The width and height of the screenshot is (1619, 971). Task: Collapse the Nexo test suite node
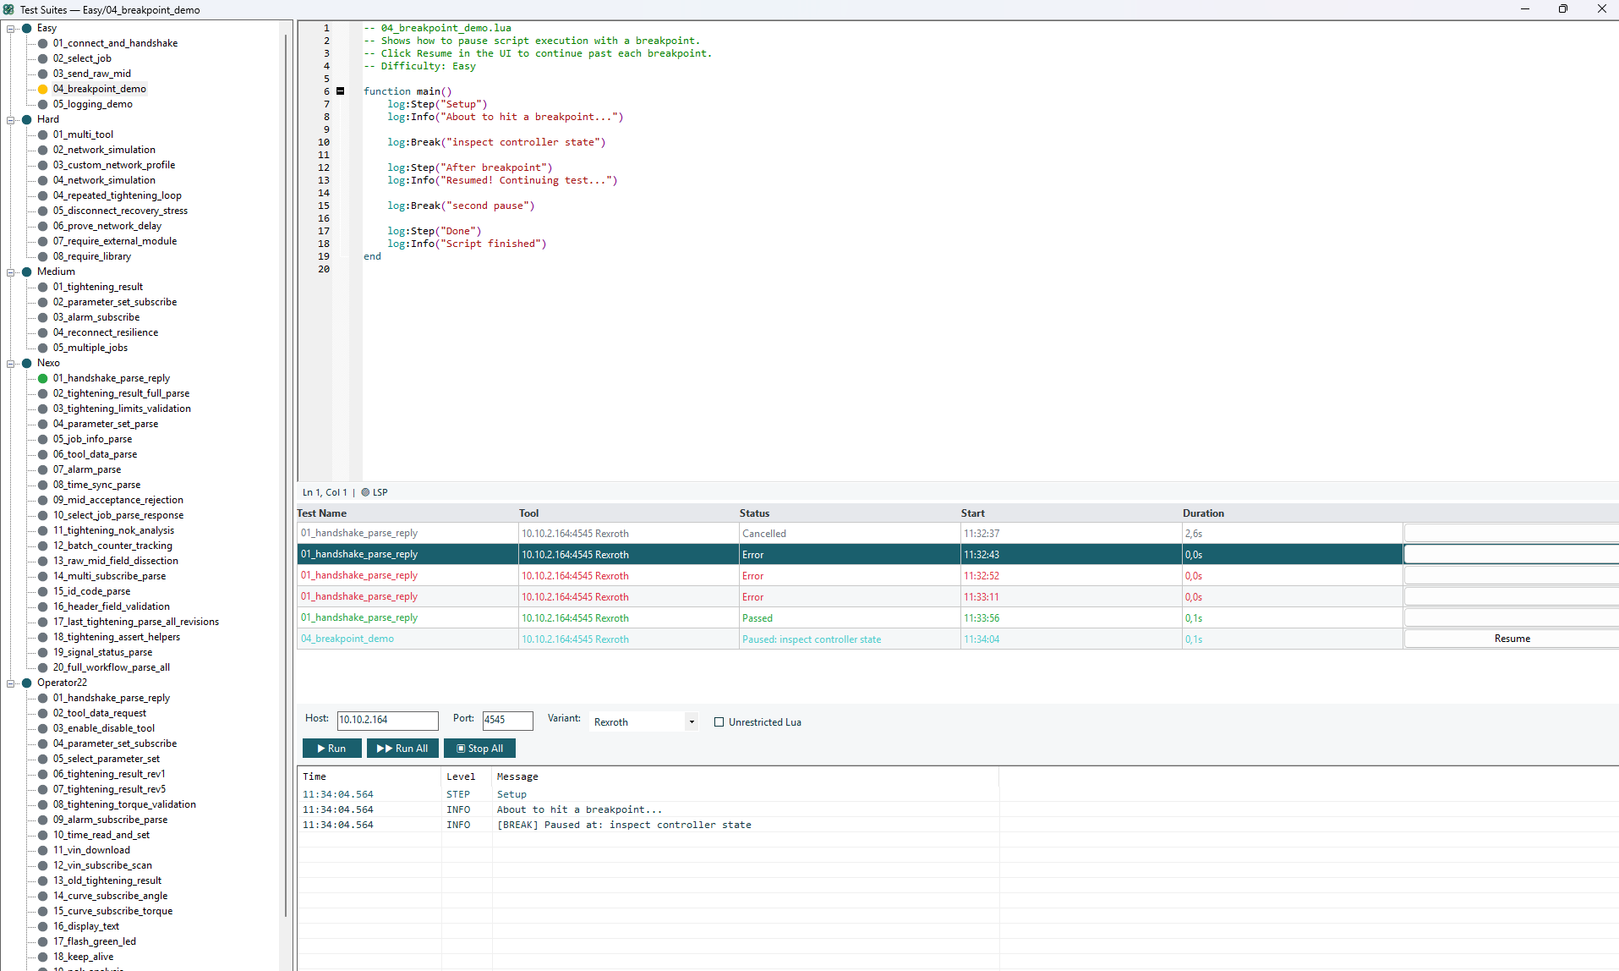11,363
